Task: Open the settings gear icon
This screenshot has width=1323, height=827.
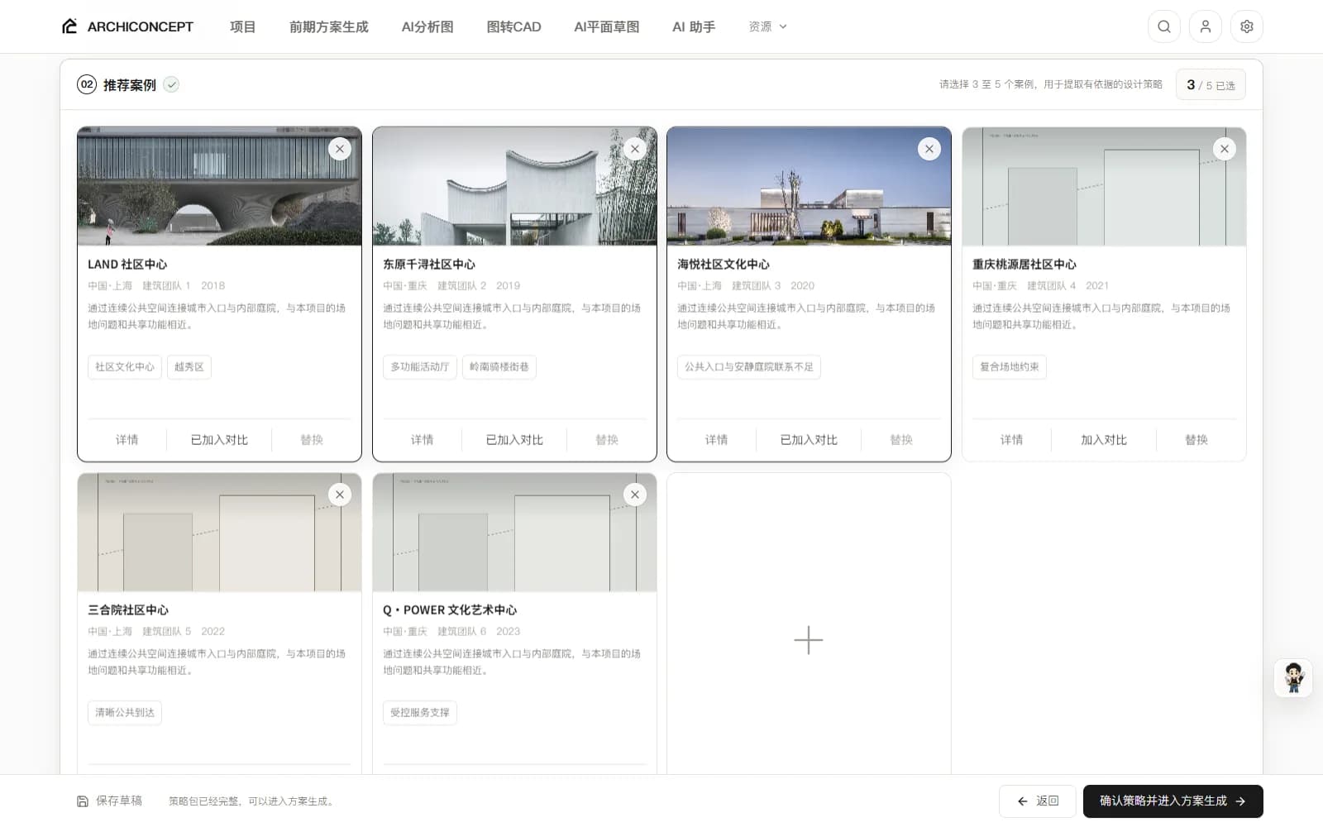Action: point(1246,26)
